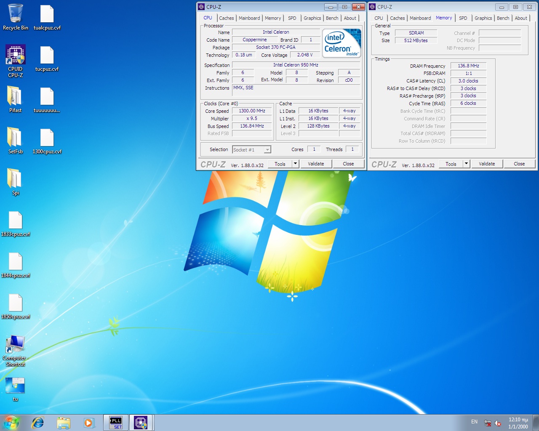Select the 1833cpuz.cvf file icon
The width and height of the screenshot is (539, 431).
click(x=16, y=223)
